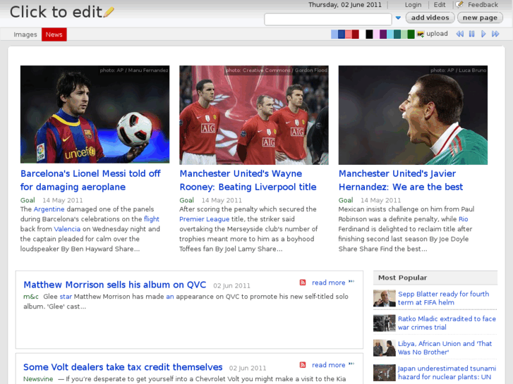Follow the Valencia link in the Messi summary
This screenshot has width=513, height=384.
[67, 229]
